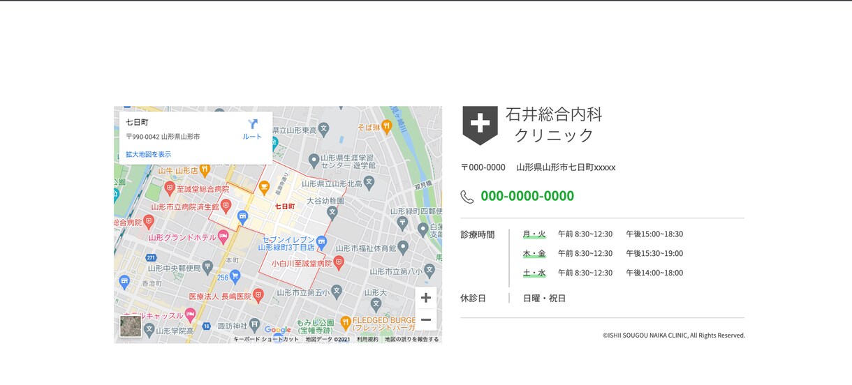Viewport: 852px width, 385px height.
Task: Select the 大谷幼稚園 school pin
Action: (333, 211)
